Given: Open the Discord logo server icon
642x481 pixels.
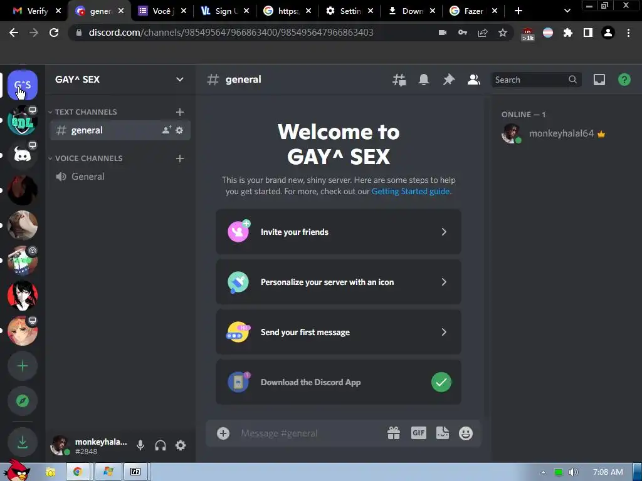Looking at the screenshot, I should (x=23, y=155).
